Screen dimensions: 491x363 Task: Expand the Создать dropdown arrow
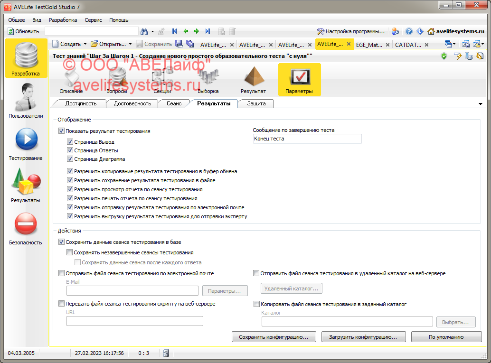[x=85, y=44]
